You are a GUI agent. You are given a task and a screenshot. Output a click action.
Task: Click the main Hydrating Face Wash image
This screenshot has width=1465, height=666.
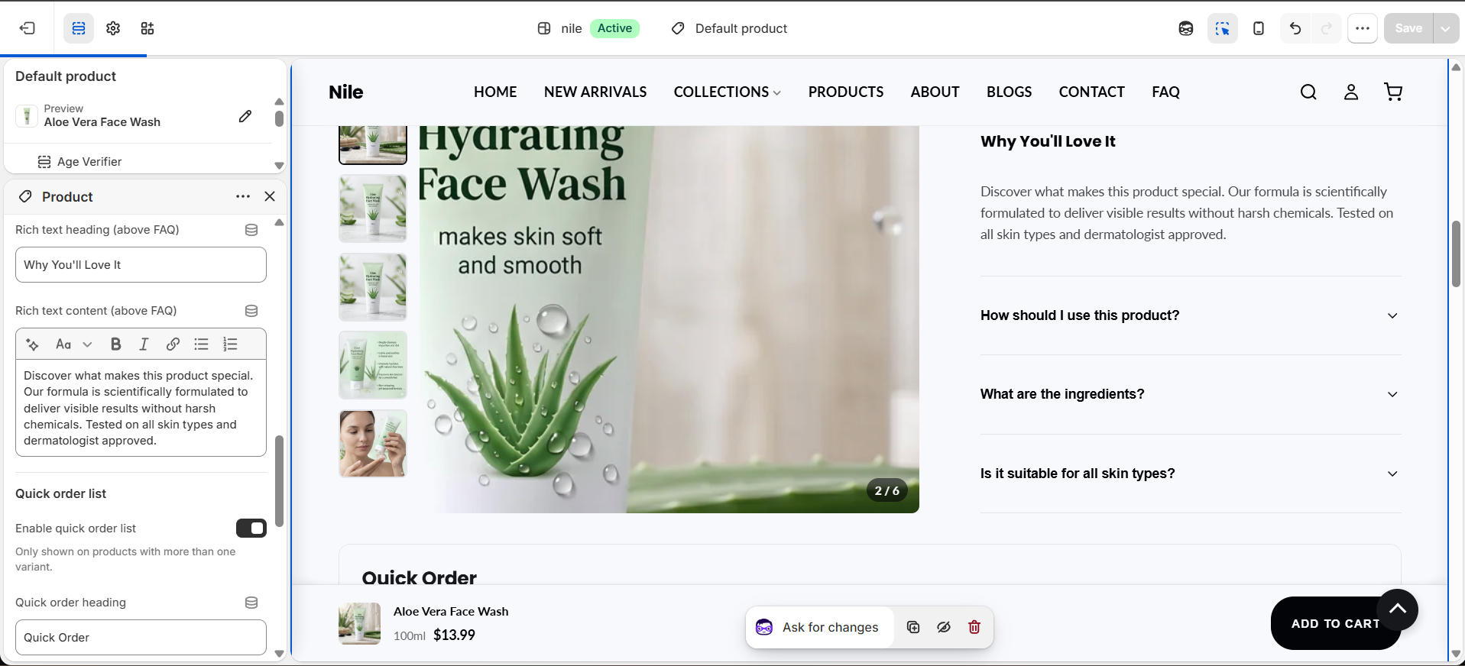[669, 319]
